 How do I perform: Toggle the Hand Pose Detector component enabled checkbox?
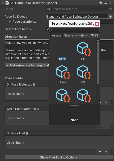(12, 3)
